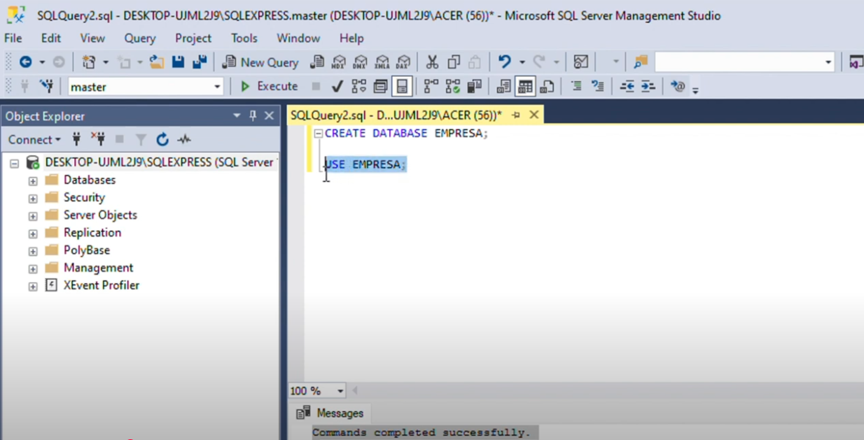Open the Window menu
Viewport: 864px width, 440px height.
click(x=298, y=38)
